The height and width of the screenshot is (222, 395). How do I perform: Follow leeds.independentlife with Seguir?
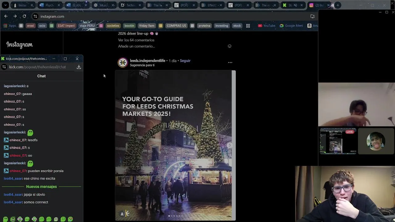tap(185, 61)
